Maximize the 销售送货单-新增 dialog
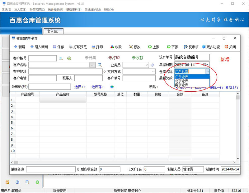249x193 pixels. [x=224, y=38]
